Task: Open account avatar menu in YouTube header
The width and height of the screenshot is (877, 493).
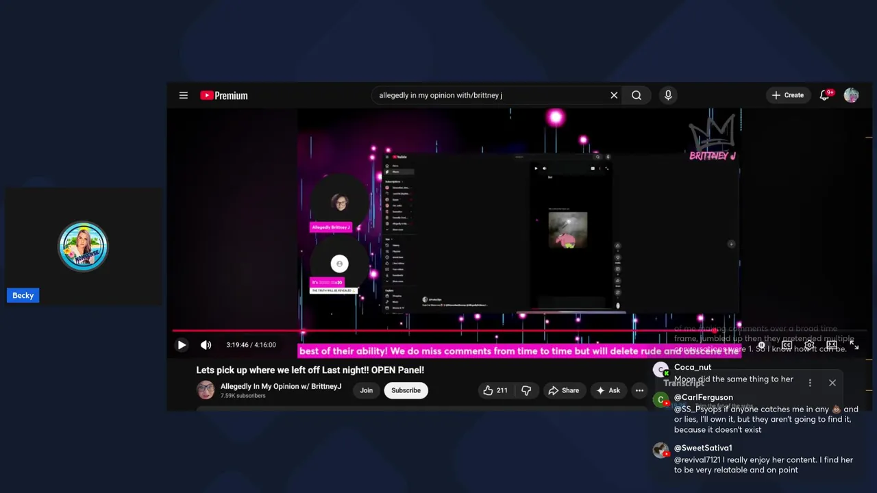Action: point(851,95)
